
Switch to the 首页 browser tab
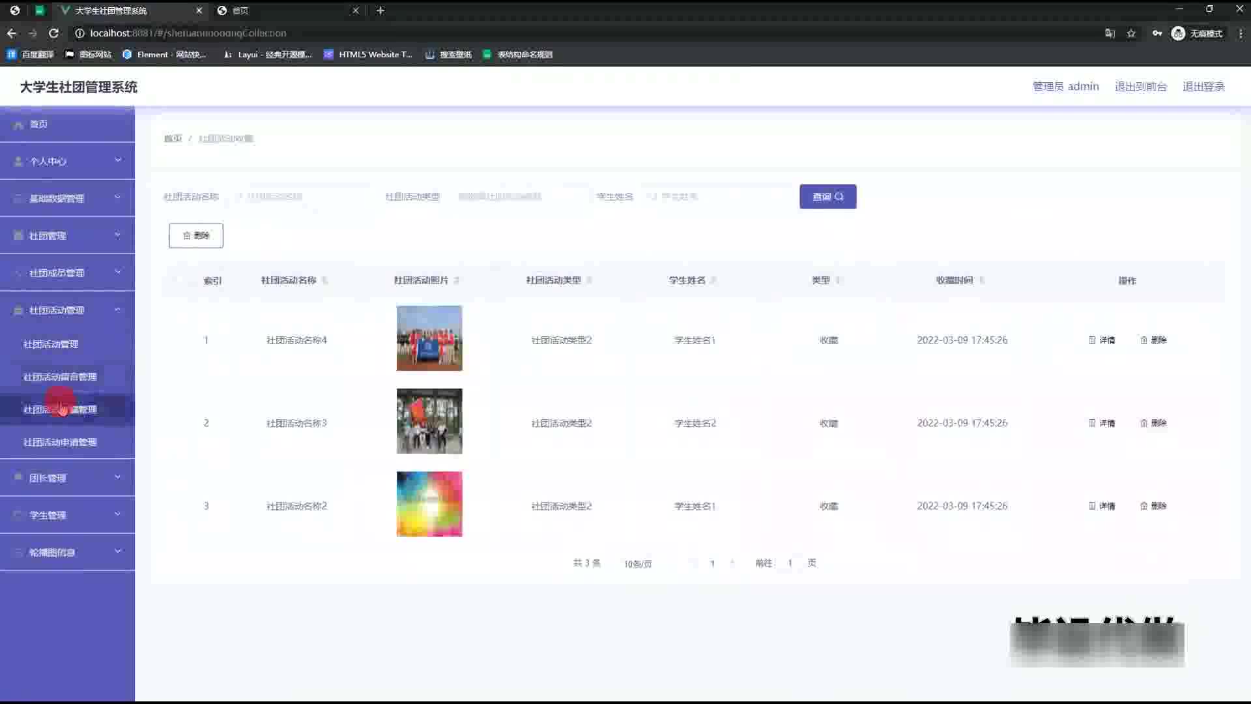tap(287, 10)
